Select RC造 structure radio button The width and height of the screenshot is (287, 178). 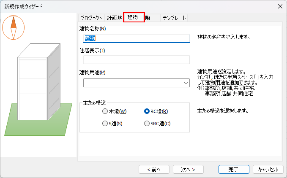(x=147, y=111)
